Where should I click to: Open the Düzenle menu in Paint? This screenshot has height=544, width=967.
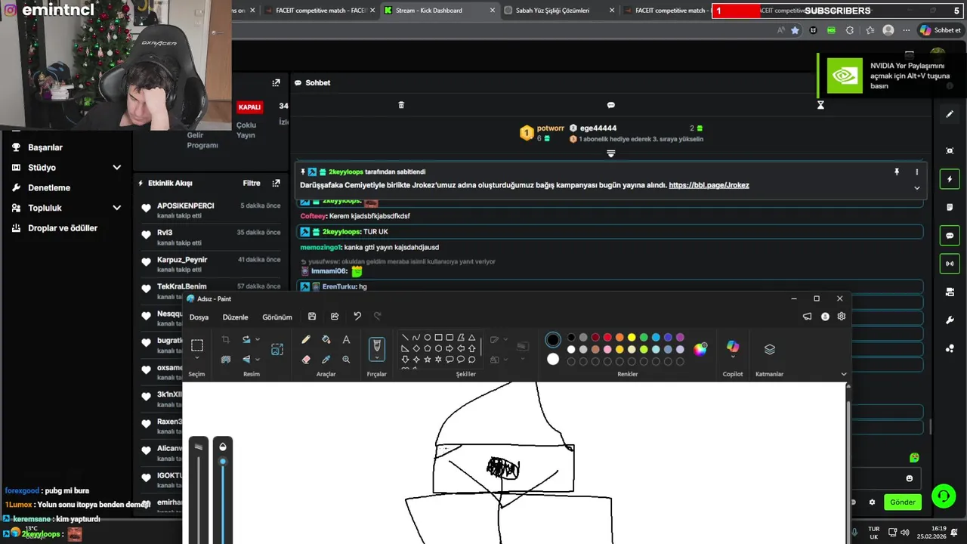tap(235, 317)
